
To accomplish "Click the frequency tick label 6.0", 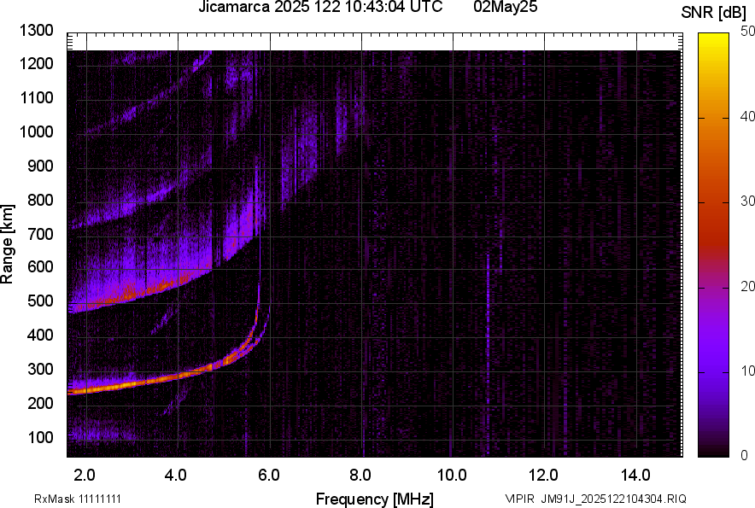I will (x=269, y=476).
